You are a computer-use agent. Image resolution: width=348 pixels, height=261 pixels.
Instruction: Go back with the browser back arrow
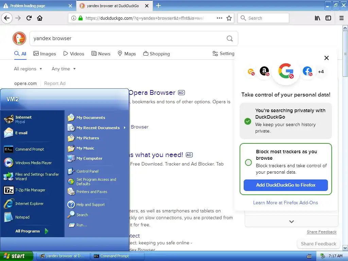pos(7,18)
